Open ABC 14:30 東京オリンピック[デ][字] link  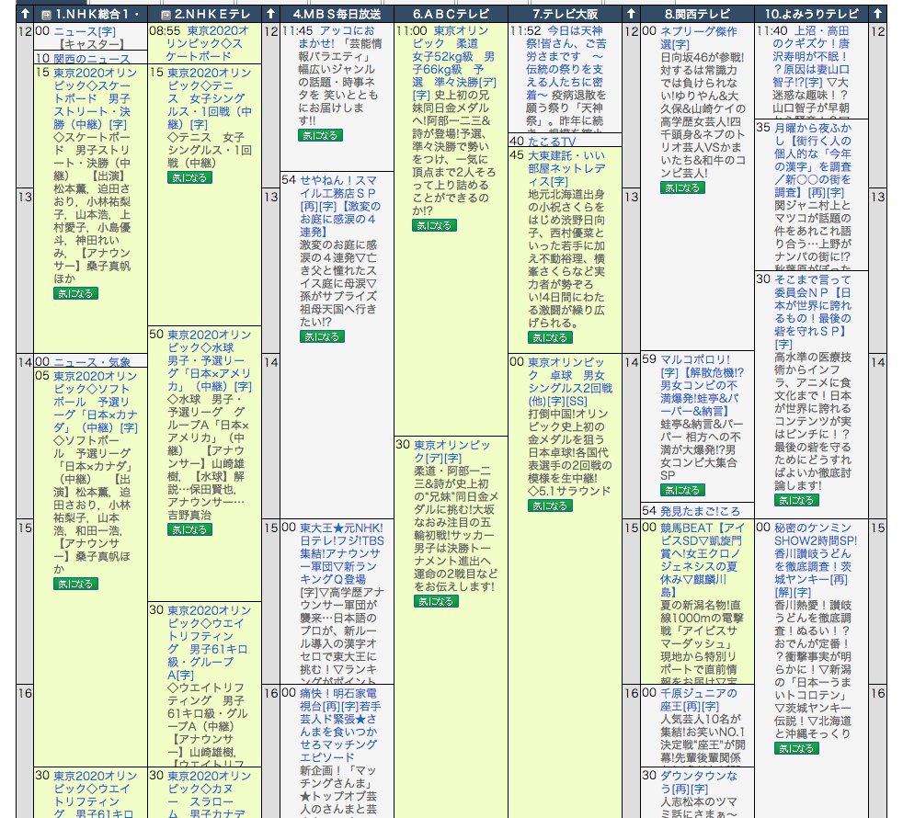pyautogui.click(x=452, y=451)
